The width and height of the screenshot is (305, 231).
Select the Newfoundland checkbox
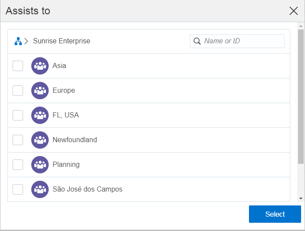[18, 140]
